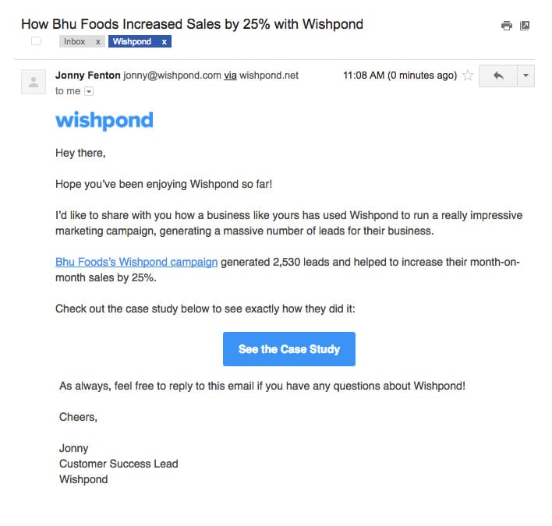Viewport: 552px width, 526px height.
Task: Click the 11:08 AM timestamp
Action: [399, 76]
